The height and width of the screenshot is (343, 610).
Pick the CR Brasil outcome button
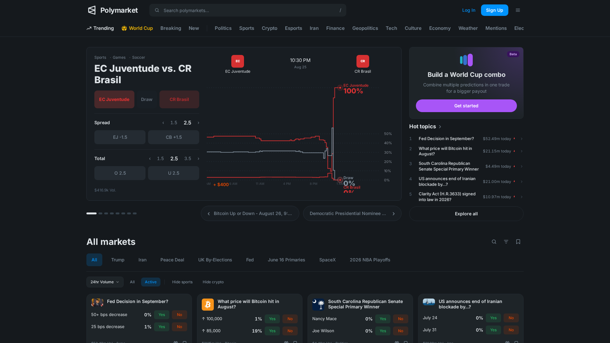point(179,99)
